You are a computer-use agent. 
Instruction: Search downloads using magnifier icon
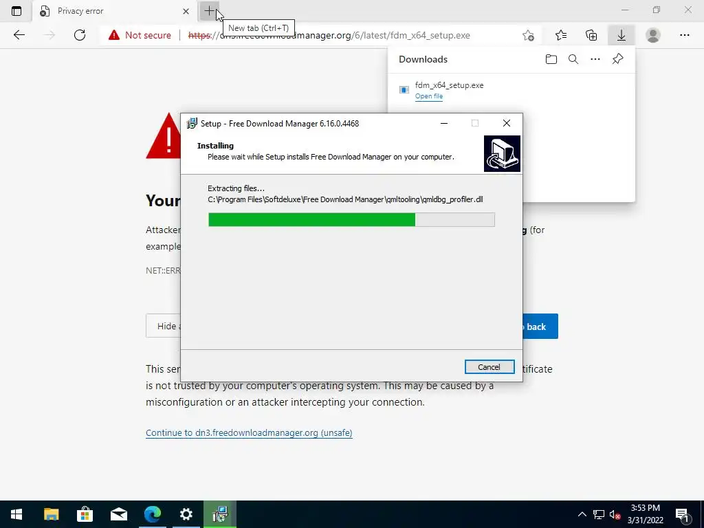point(573,59)
